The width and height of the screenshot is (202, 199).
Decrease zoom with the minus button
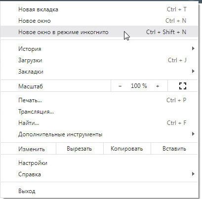(x=120, y=86)
